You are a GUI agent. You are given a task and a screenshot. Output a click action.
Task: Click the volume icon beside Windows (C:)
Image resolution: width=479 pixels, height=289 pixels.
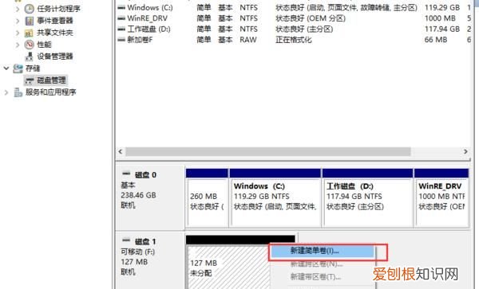[121, 8]
